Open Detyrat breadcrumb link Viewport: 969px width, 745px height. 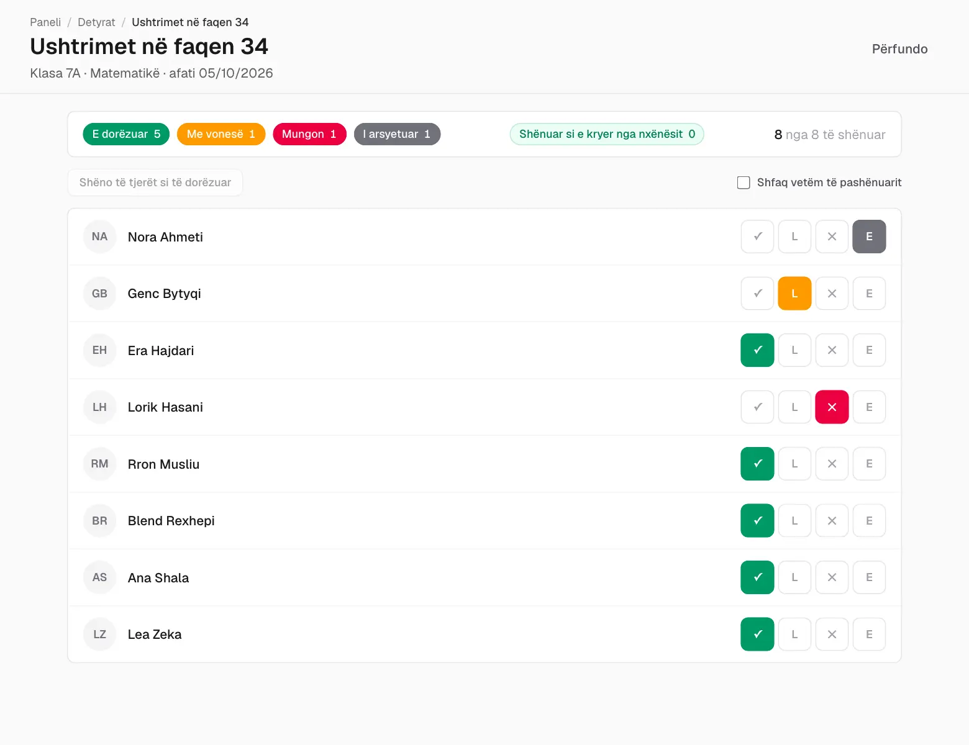point(96,22)
